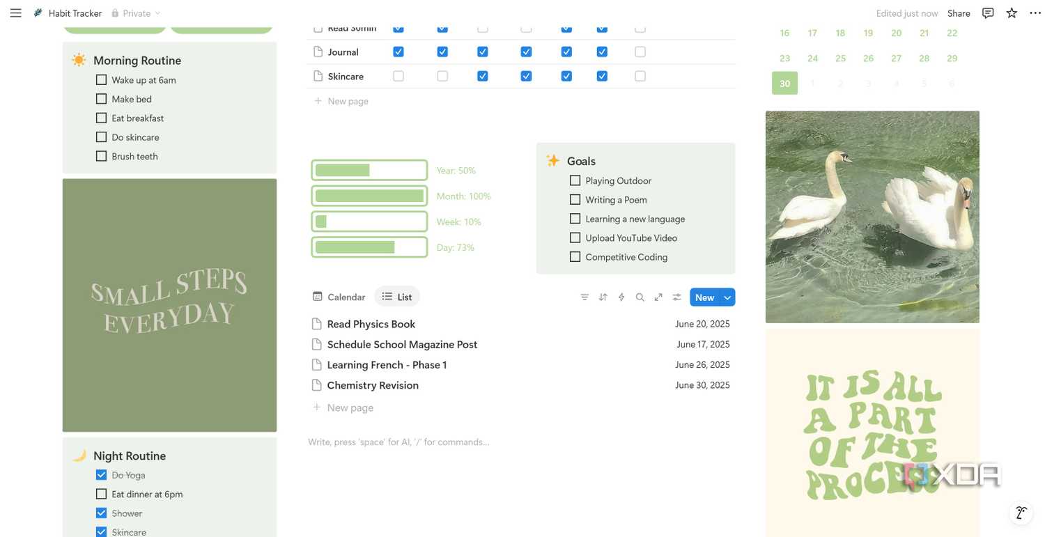
Task: Click the sun icon of Morning Routine
Action: tap(79, 60)
